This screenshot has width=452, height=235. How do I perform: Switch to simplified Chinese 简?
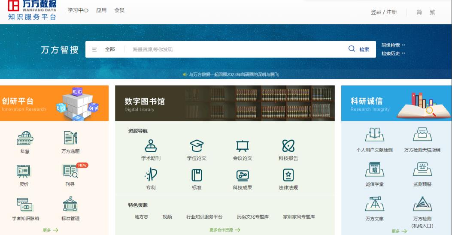pos(419,12)
